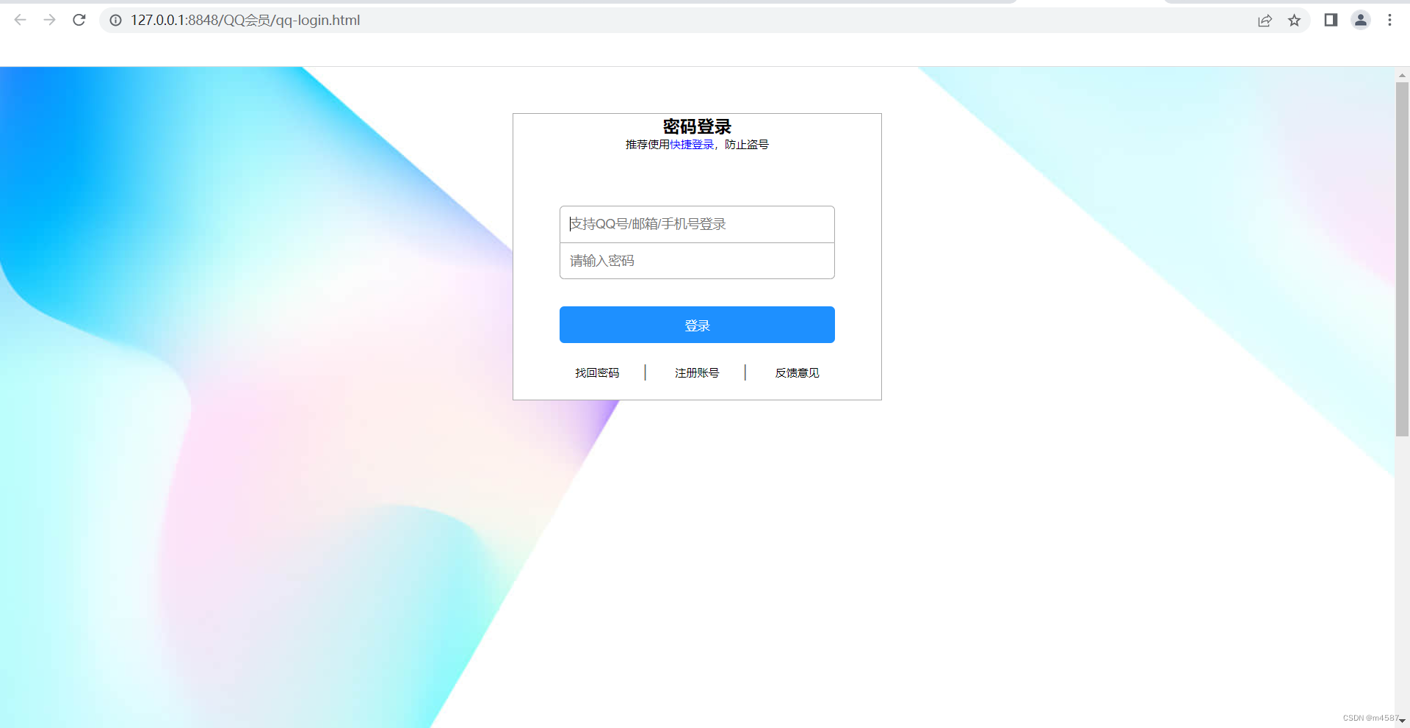1410x728 pixels.
Task: Click the site information lock icon
Action: coord(115,20)
